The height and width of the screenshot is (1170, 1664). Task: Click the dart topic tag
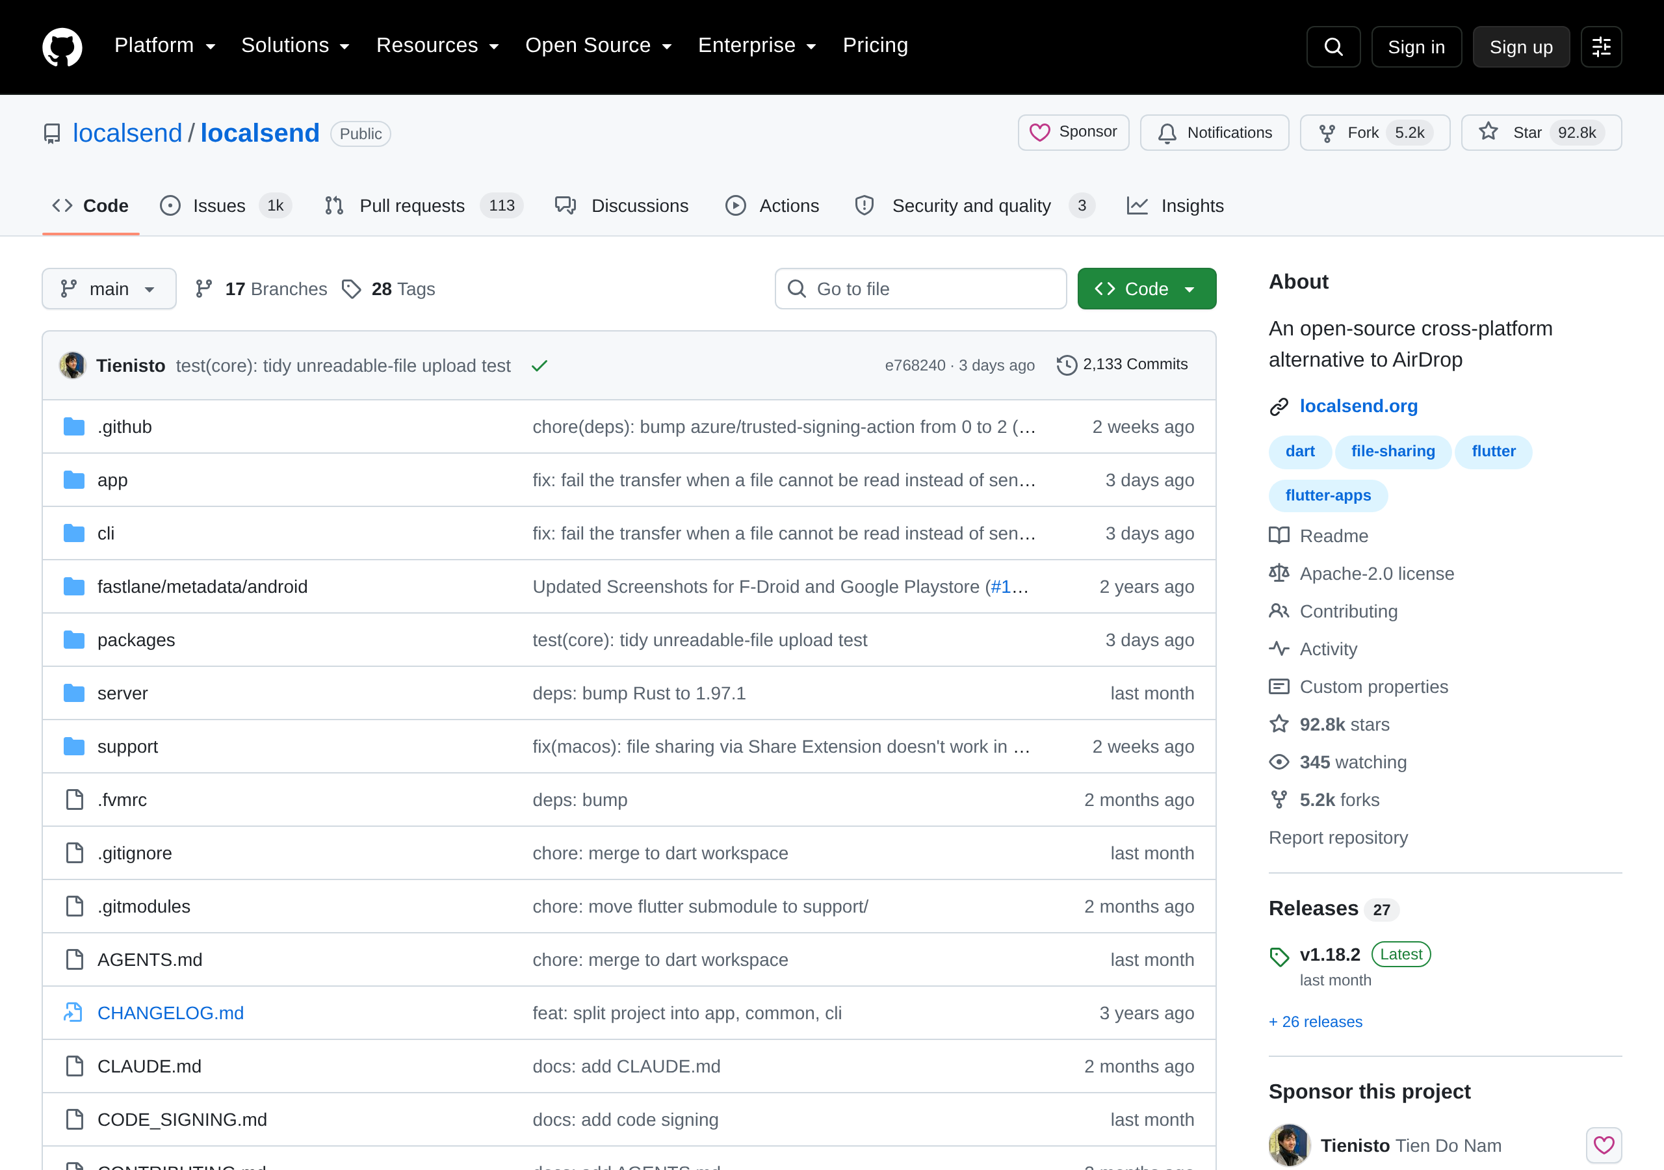click(x=1299, y=451)
